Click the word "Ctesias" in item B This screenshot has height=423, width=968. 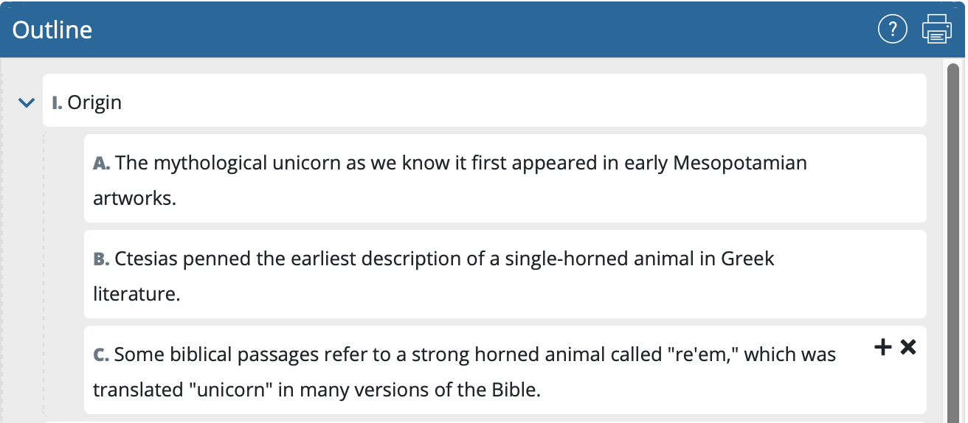pyautogui.click(x=145, y=259)
